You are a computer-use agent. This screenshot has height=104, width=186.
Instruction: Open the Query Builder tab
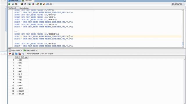point(24,8)
